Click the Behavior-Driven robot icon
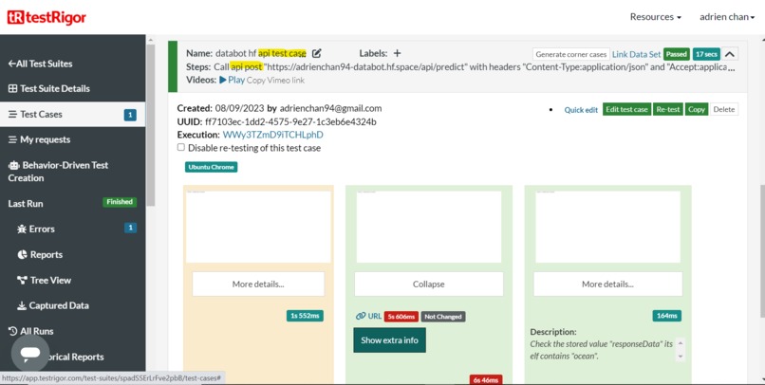Viewport: 765px width, 385px height. click(13, 165)
